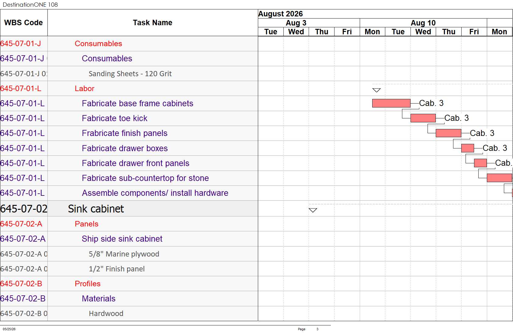513x333 pixels.
Task: Click the 5/8" Marine plywood item
Action: tap(124, 254)
